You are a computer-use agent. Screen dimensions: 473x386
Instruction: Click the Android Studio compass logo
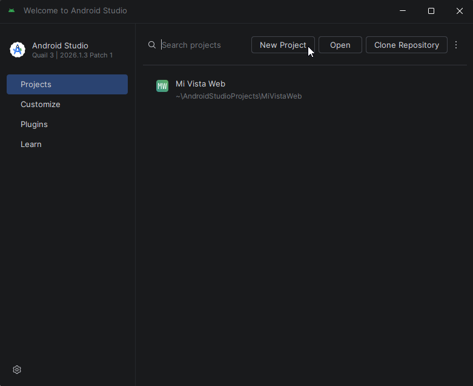coord(18,50)
